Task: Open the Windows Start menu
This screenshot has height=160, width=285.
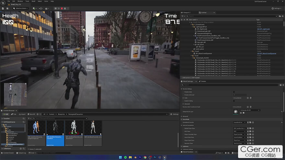Action: pos(120,157)
